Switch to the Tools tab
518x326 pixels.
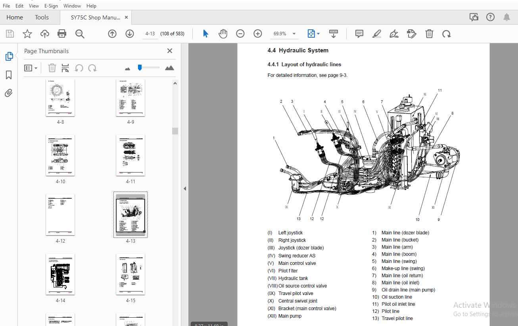click(42, 17)
